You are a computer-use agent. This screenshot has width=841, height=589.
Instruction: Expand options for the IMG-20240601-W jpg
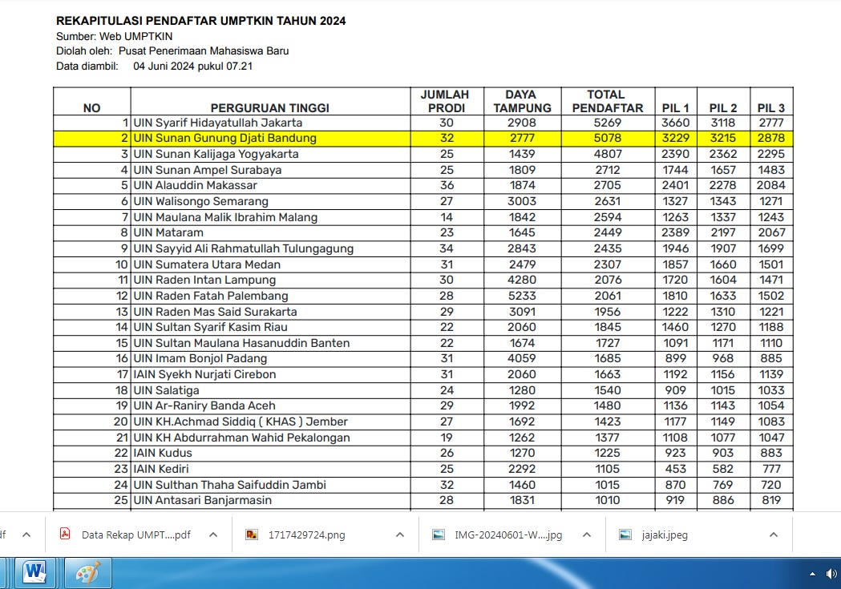click(x=587, y=535)
